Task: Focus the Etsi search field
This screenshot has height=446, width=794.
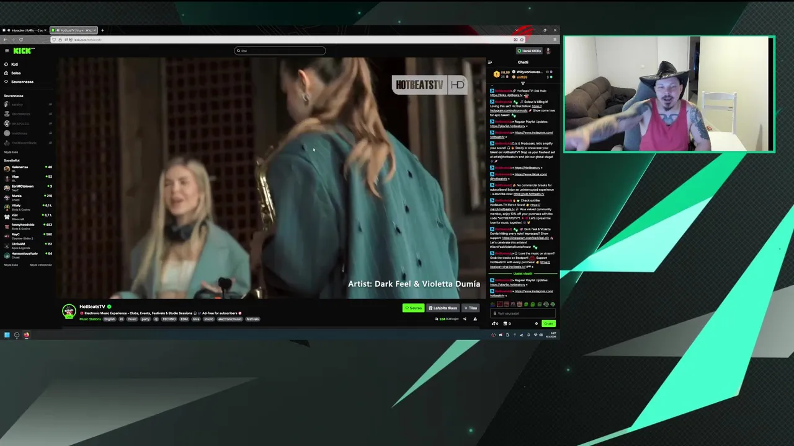Action: pos(280,51)
